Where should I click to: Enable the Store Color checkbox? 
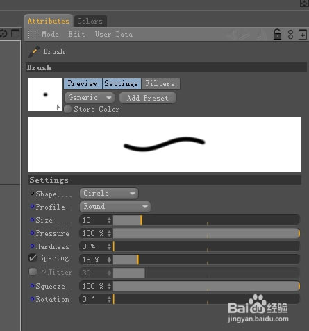(x=67, y=109)
